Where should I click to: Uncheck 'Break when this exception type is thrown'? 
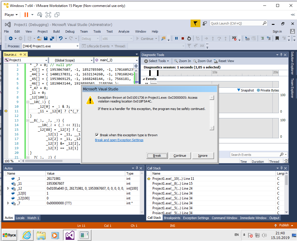97,135
